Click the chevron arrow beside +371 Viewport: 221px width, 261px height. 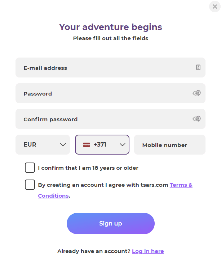coord(123,145)
